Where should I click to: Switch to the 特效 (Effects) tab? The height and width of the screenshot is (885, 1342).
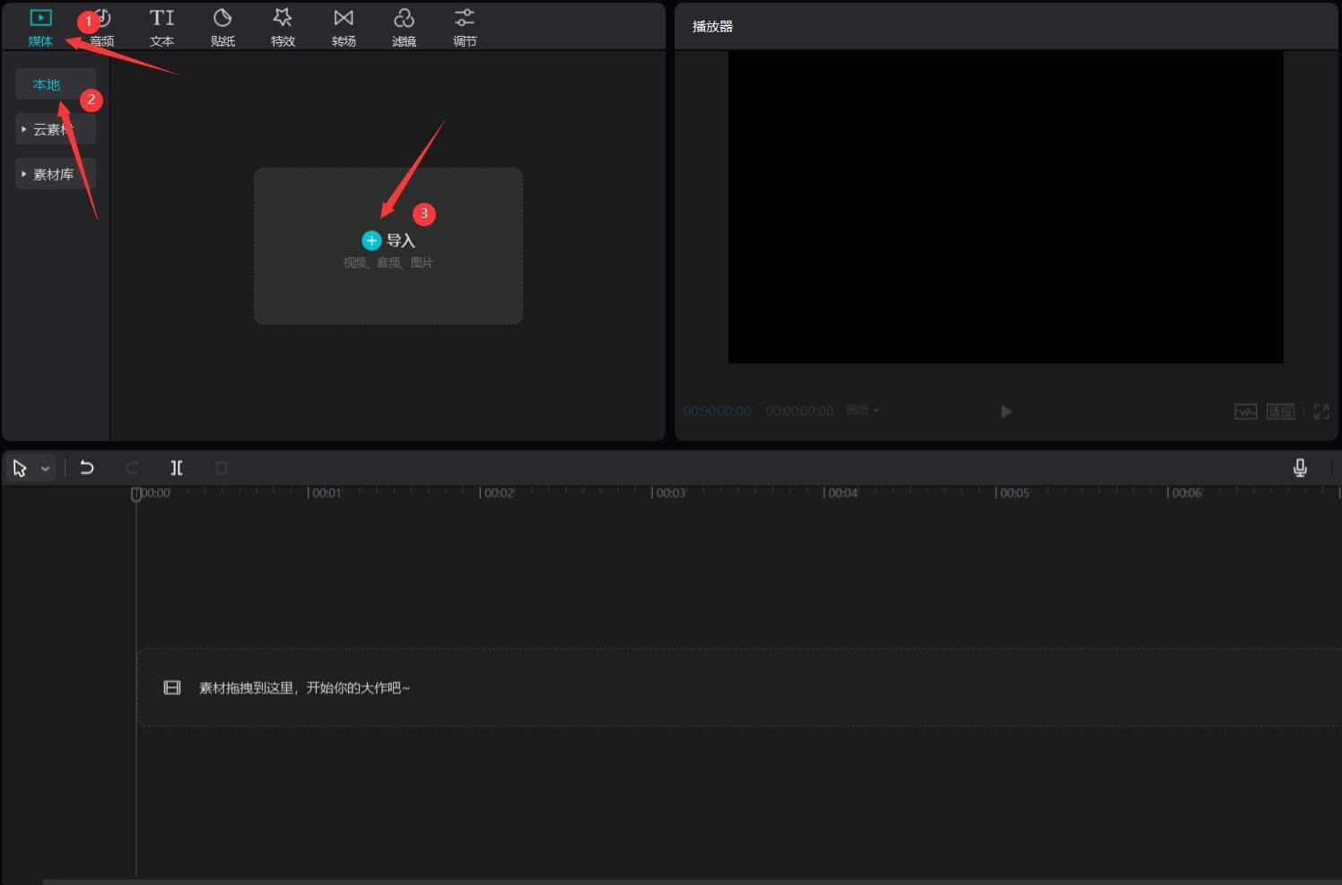[283, 27]
